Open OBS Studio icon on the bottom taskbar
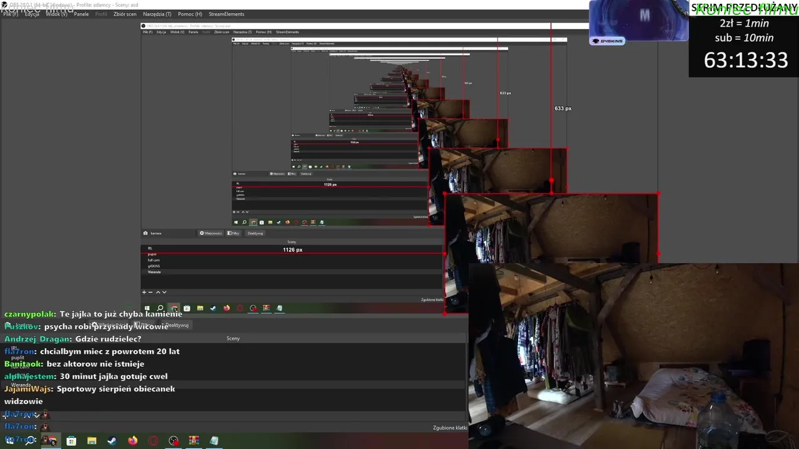Viewport: 799px width, 449px height. 174,441
